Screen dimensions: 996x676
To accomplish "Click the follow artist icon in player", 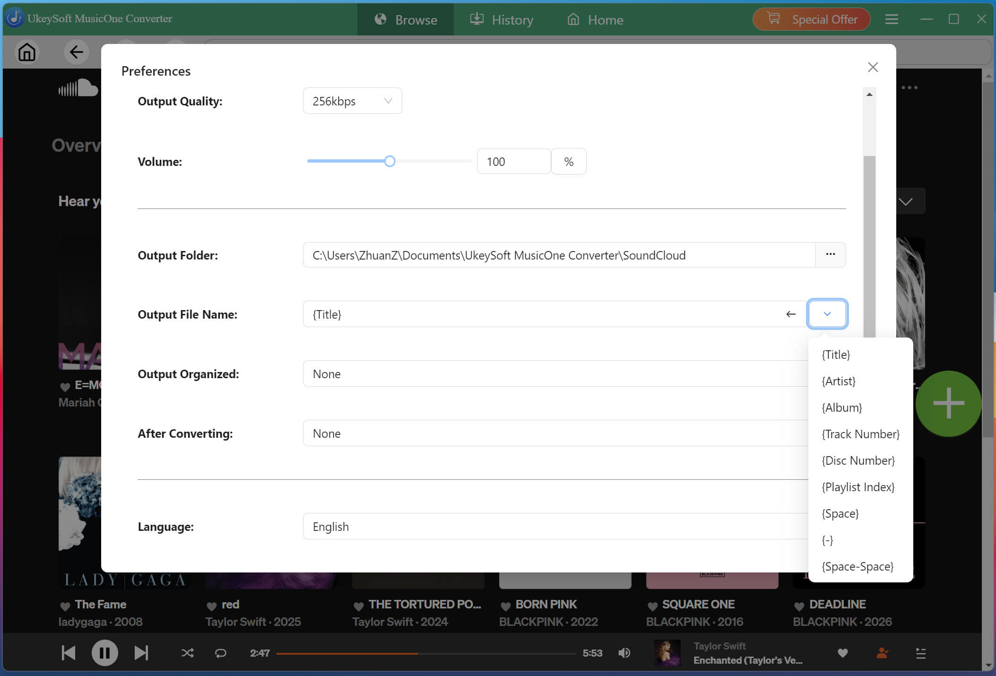I will [x=882, y=653].
